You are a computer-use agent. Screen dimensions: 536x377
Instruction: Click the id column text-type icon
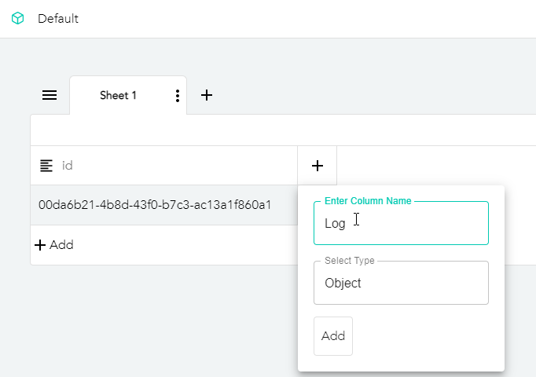(x=47, y=166)
